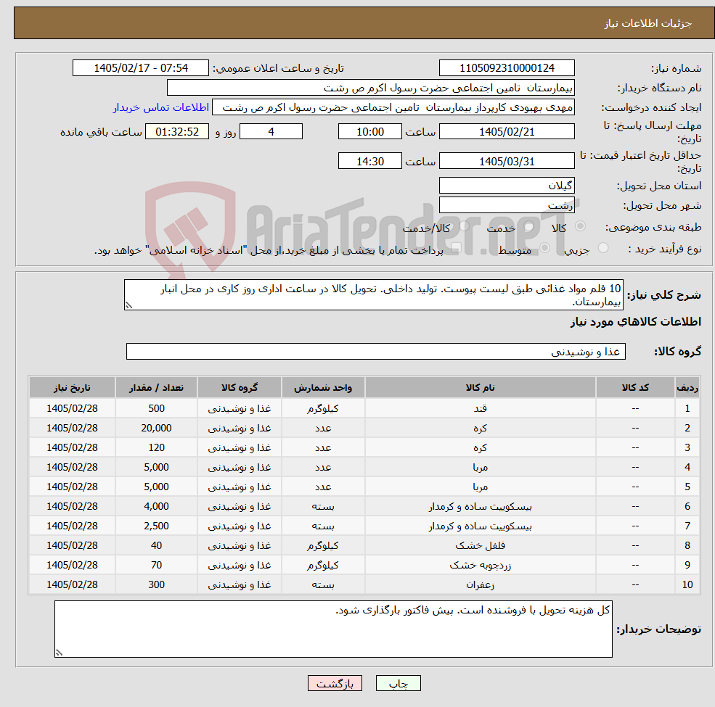Click the validity time field 14:30
Image resolution: width=715 pixels, height=707 pixels.
pyautogui.click(x=369, y=161)
